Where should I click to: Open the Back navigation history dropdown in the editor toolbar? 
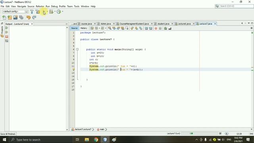tap(99, 28)
